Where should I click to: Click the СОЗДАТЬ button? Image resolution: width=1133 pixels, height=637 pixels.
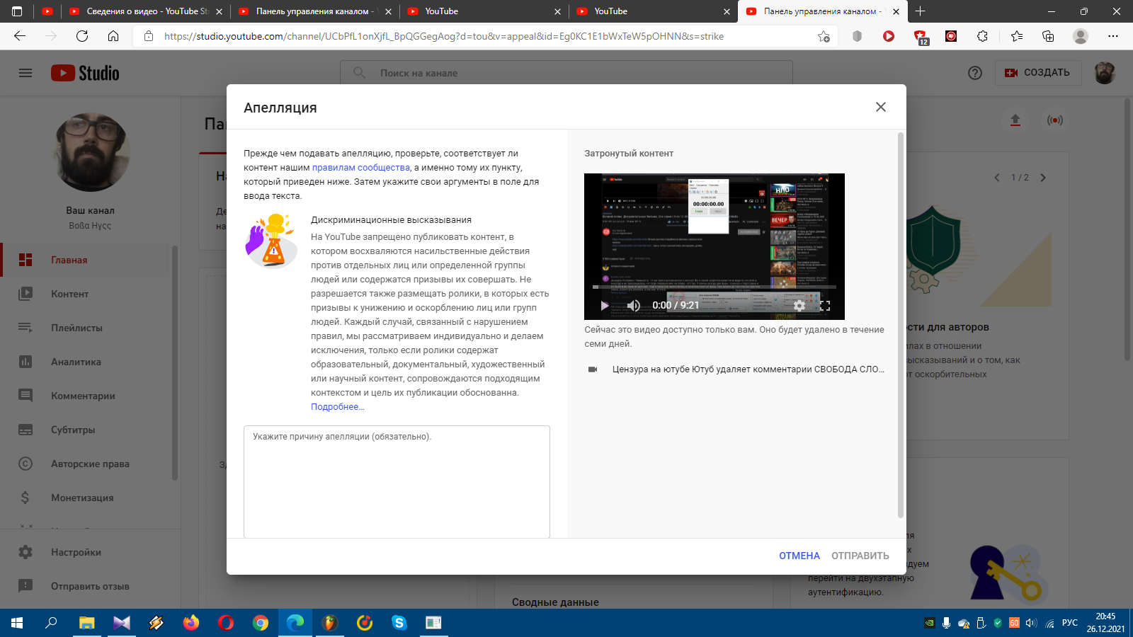(x=1038, y=73)
